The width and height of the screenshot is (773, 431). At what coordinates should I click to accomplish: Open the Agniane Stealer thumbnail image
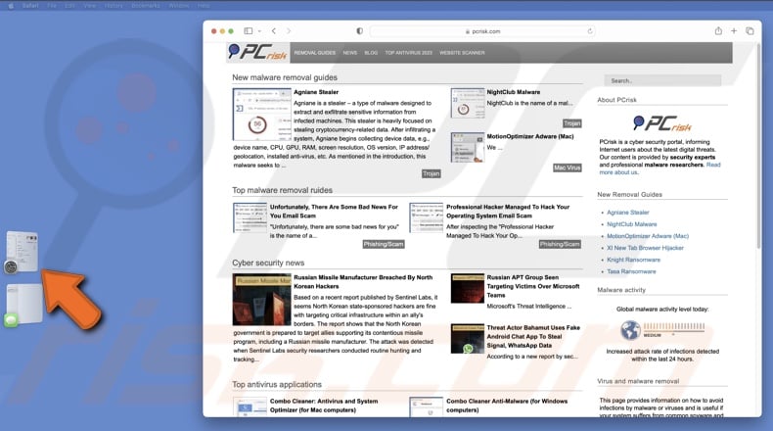tap(262, 115)
